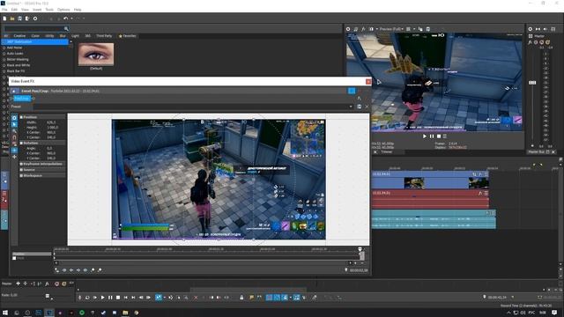Click the Save project icon

[x=19, y=18]
